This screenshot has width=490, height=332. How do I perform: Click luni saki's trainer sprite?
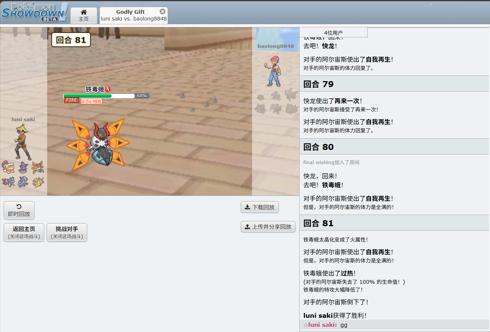[22, 142]
